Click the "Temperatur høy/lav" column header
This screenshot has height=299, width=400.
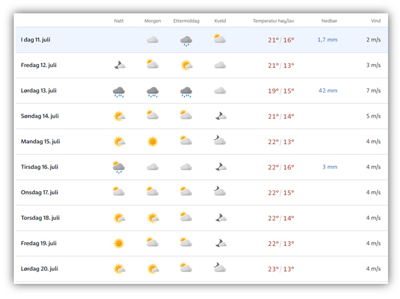tap(274, 21)
